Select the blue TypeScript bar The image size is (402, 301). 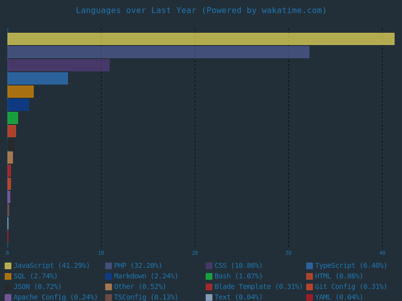click(38, 78)
